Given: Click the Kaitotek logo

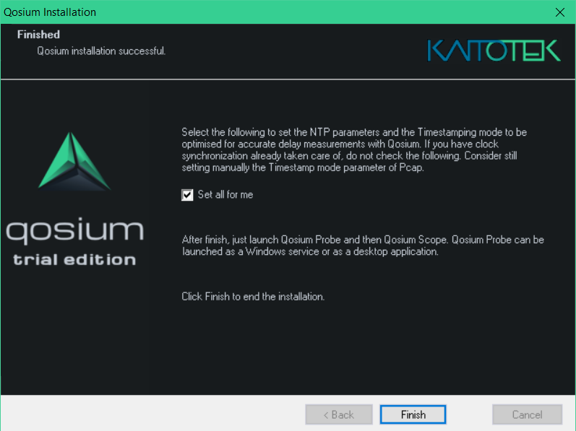Looking at the screenshot, I should tap(494, 51).
